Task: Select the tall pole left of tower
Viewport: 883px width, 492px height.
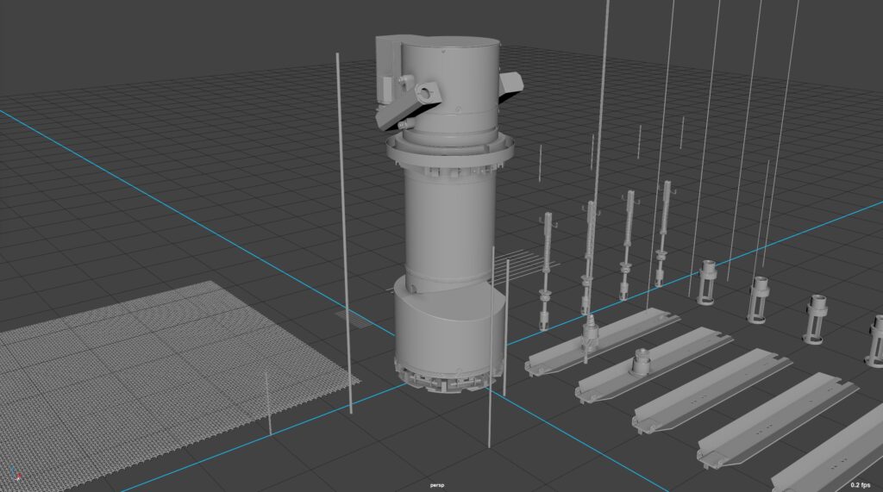Action: [344, 234]
